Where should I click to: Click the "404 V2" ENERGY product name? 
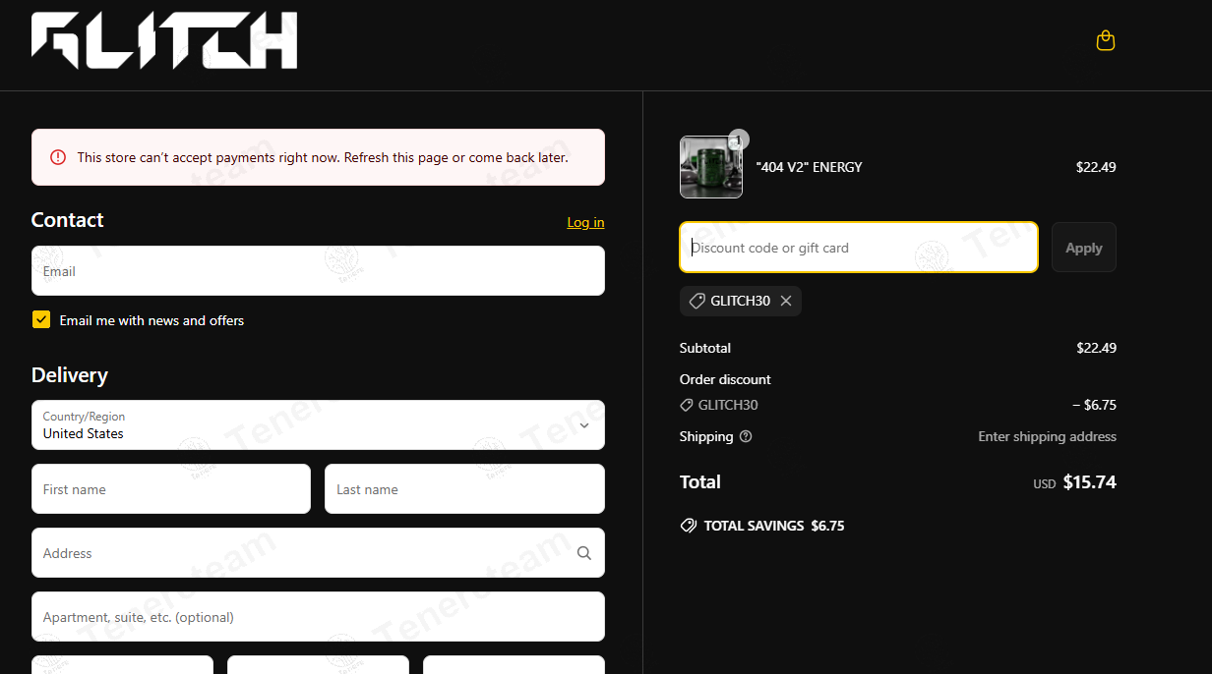809,167
